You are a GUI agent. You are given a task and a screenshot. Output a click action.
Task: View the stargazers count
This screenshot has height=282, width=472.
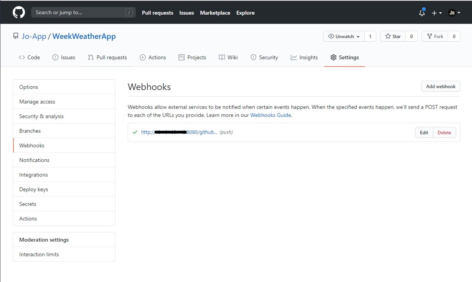tap(411, 37)
